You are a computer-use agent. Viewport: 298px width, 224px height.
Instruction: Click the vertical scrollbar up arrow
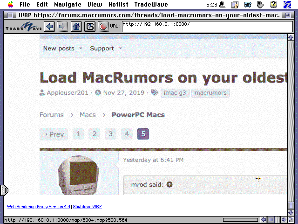click(291, 37)
